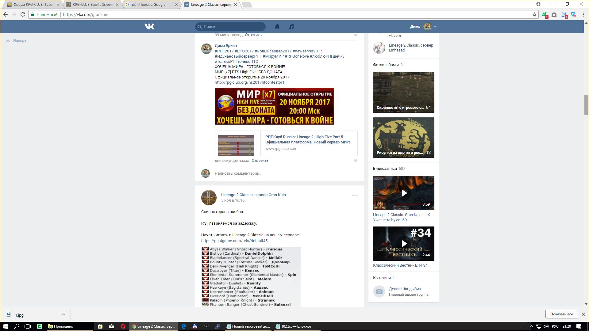Like the comment posted 39 minutes ago

356,35
